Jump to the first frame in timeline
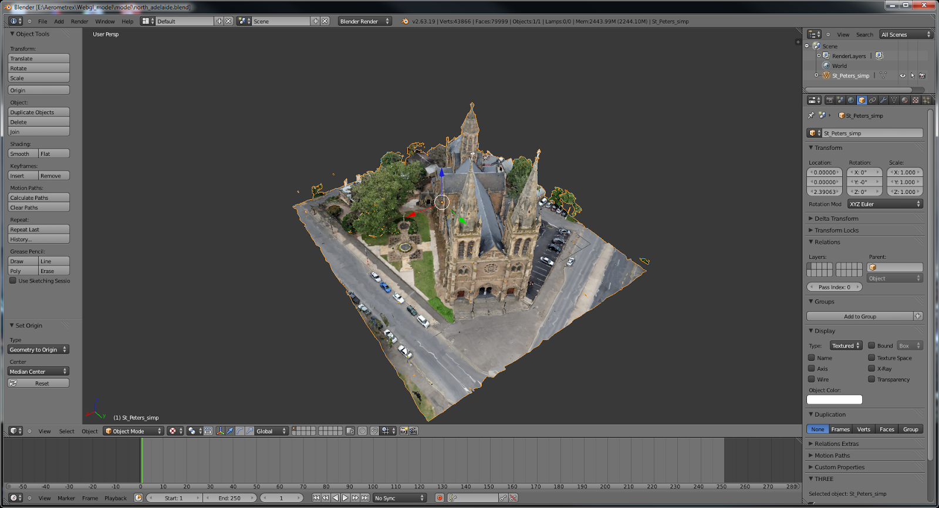The height and width of the screenshot is (508, 939). pos(316,498)
